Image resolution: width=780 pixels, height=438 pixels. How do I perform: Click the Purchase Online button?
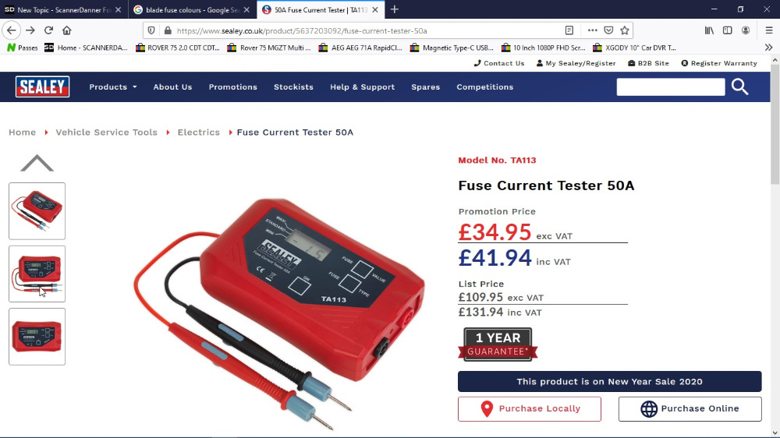[690, 408]
